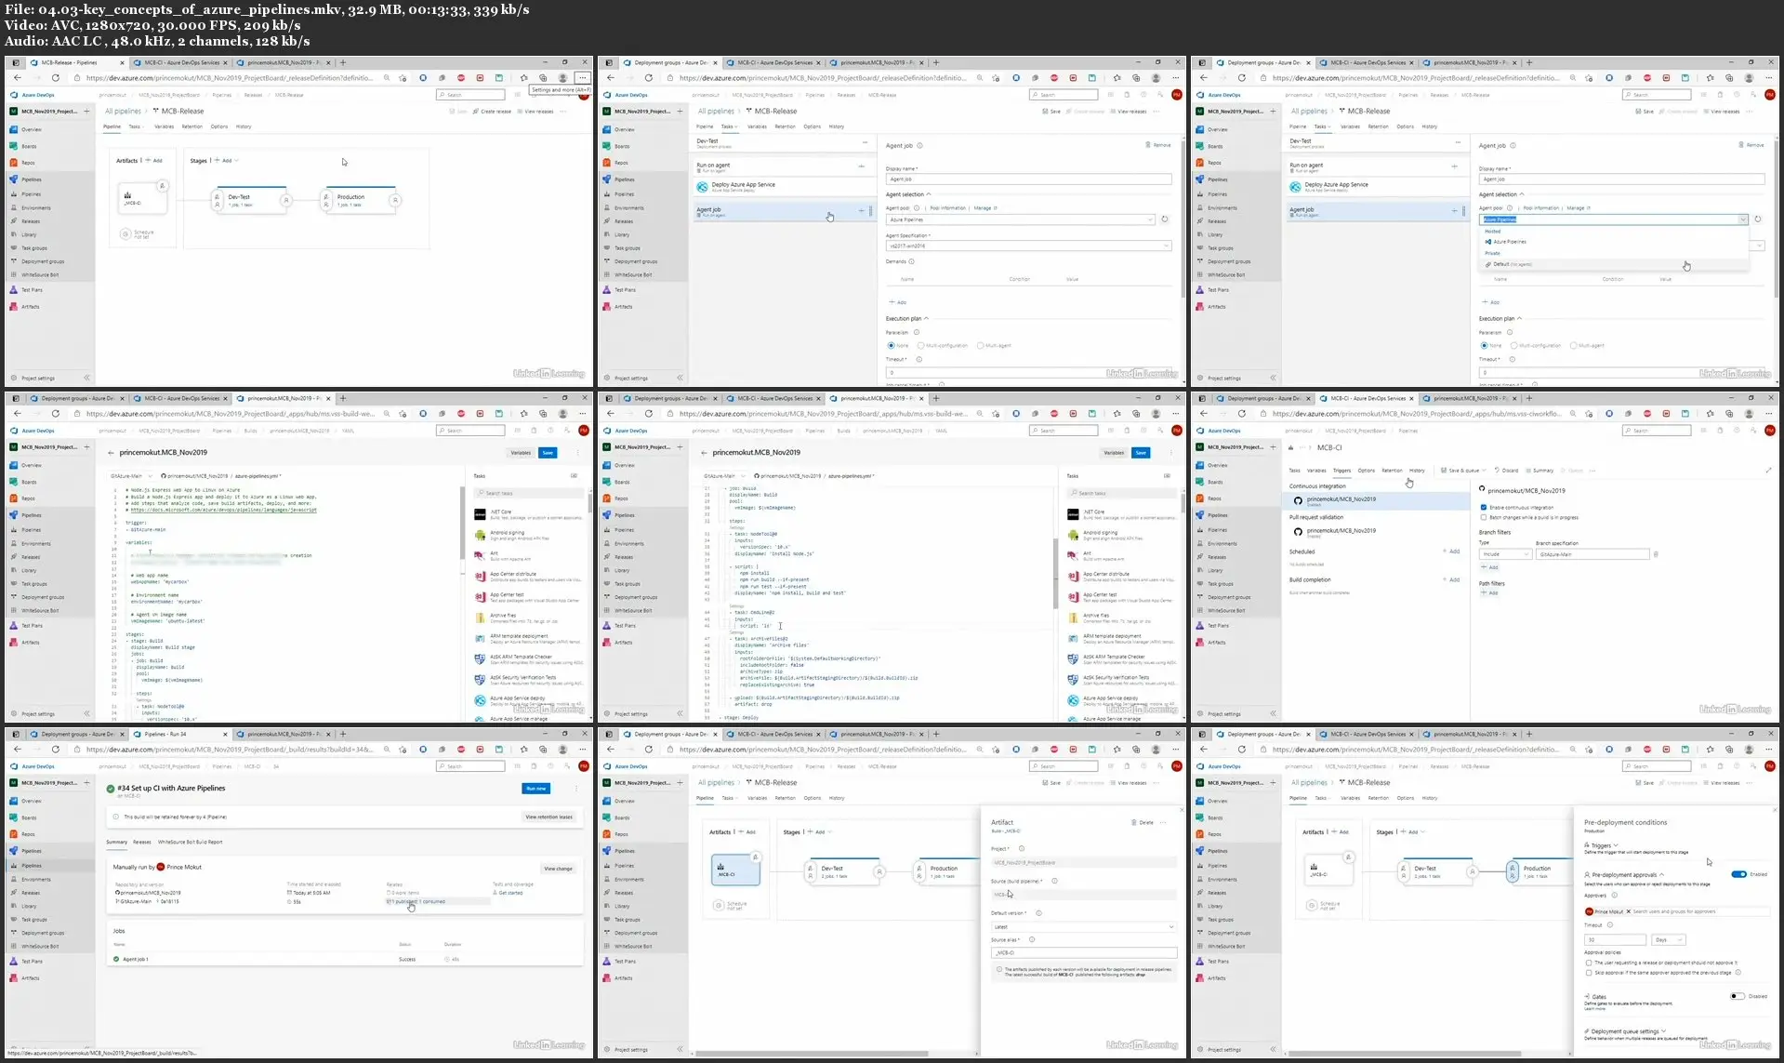
Task: Open Repos in the Triggers tab frame sidebar
Action: [x=1214, y=498]
